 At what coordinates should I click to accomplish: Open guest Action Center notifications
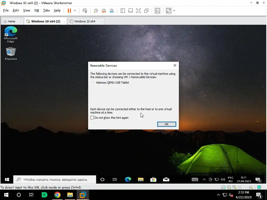(x=258, y=180)
